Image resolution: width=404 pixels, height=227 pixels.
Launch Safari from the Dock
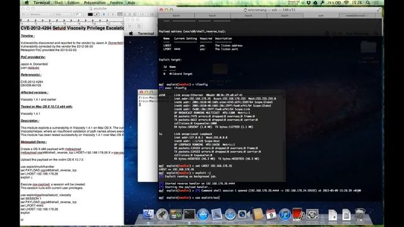pos(230,214)
